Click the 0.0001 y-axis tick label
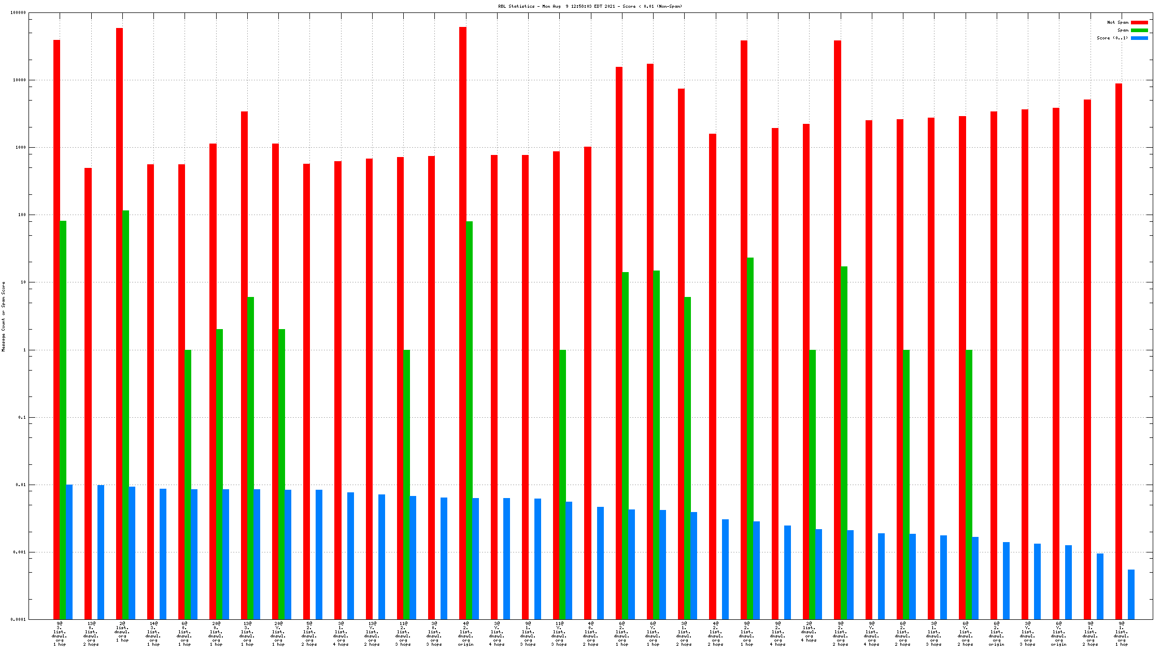This screenshot has height=653, width=1161. click(x=19, y=619)
